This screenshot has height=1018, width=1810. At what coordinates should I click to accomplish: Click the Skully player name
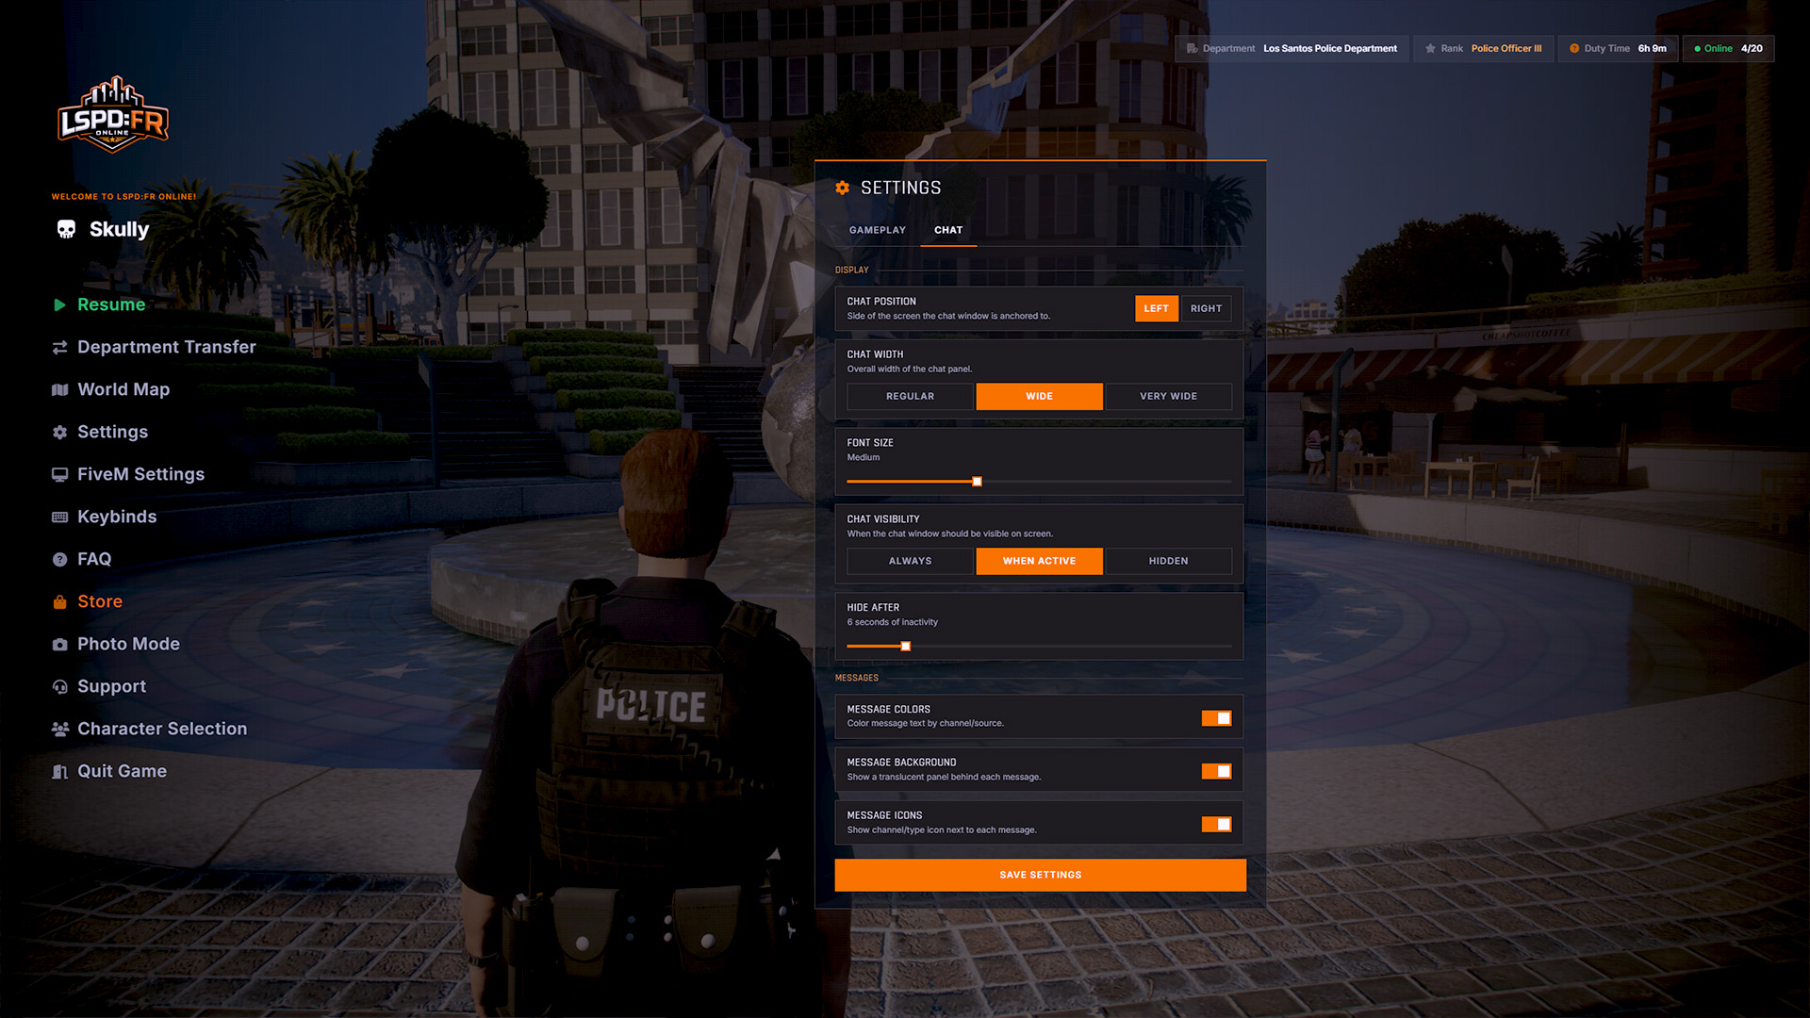click(x=119, y=229)
